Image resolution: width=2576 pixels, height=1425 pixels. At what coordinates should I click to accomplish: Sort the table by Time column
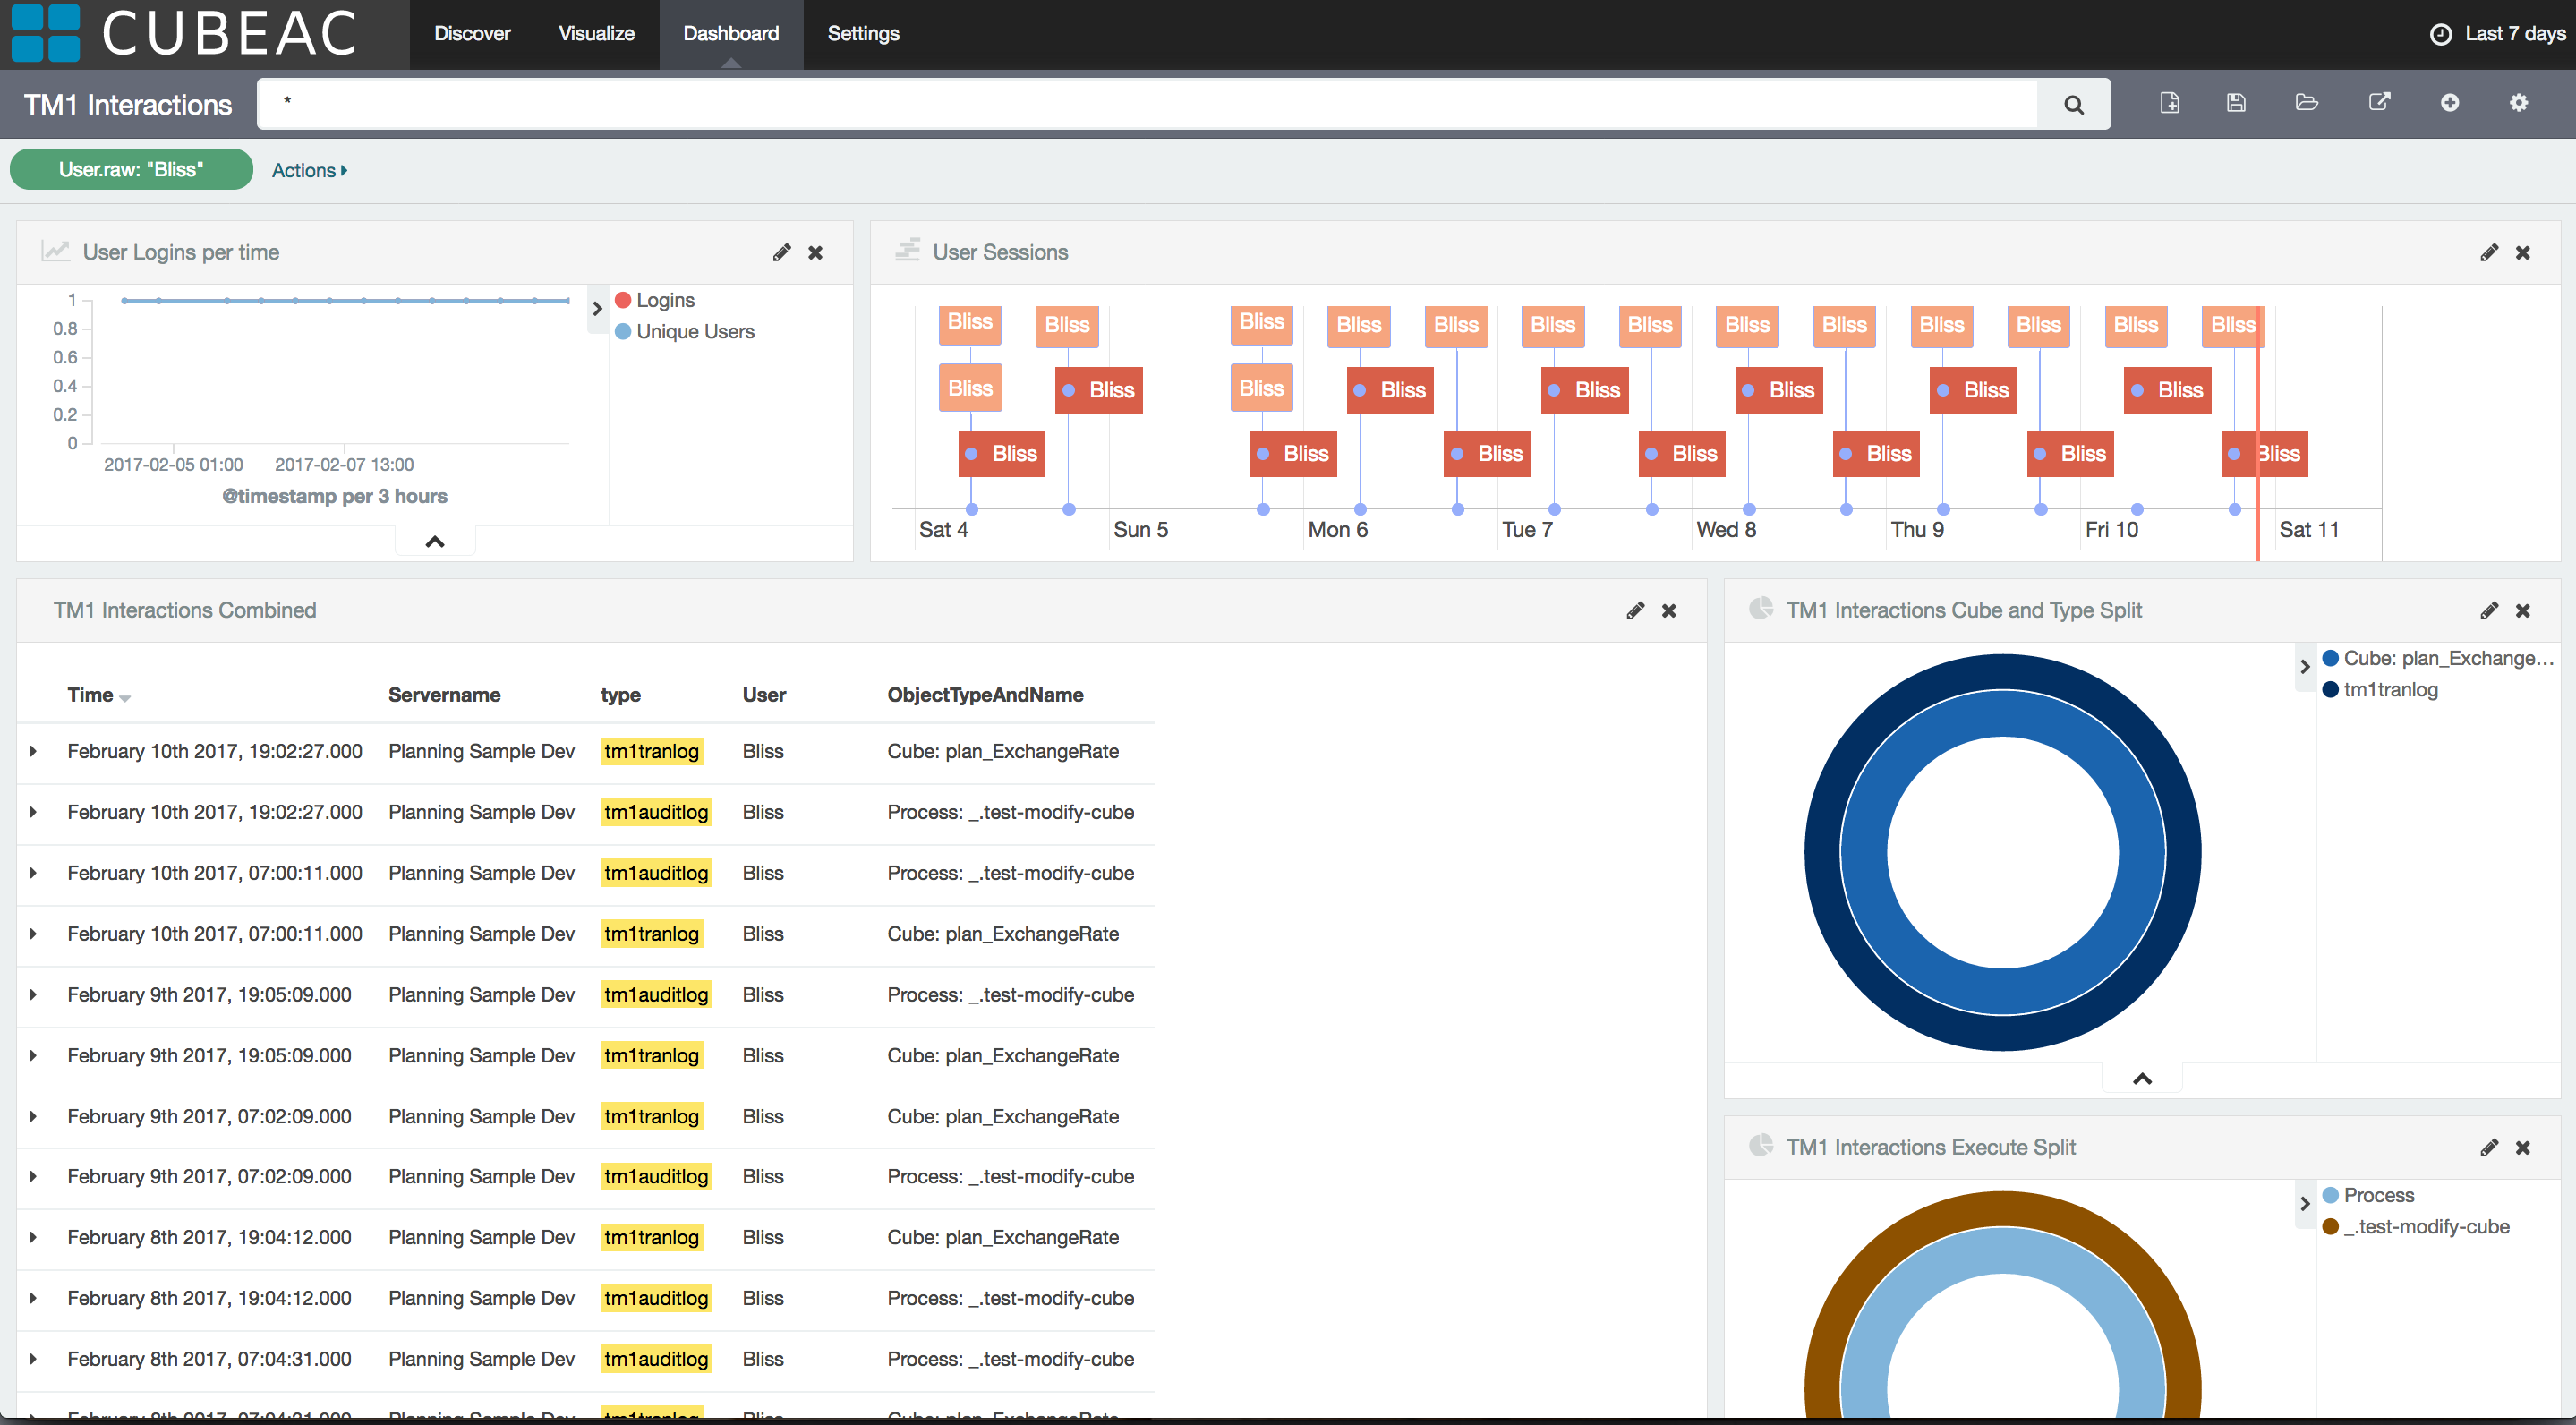click(98, 695)
